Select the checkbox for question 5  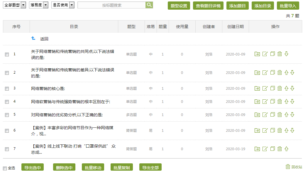point(7,115)
